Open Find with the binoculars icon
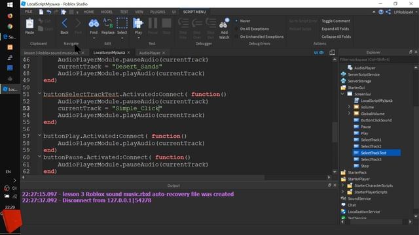Screen dimensions: 419x235 coord(94,23)
